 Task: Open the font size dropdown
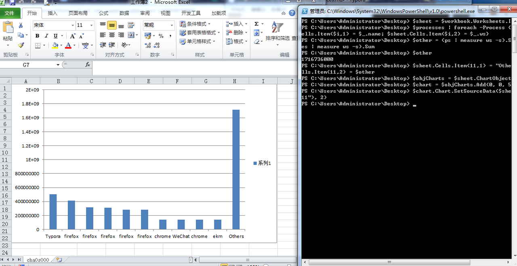91,25
